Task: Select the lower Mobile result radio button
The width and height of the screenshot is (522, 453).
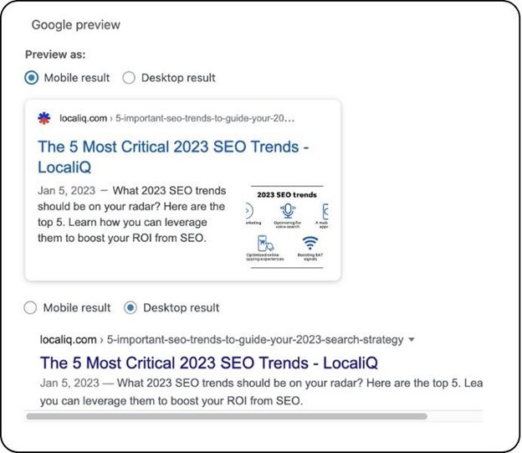Action: pos(31,307)
